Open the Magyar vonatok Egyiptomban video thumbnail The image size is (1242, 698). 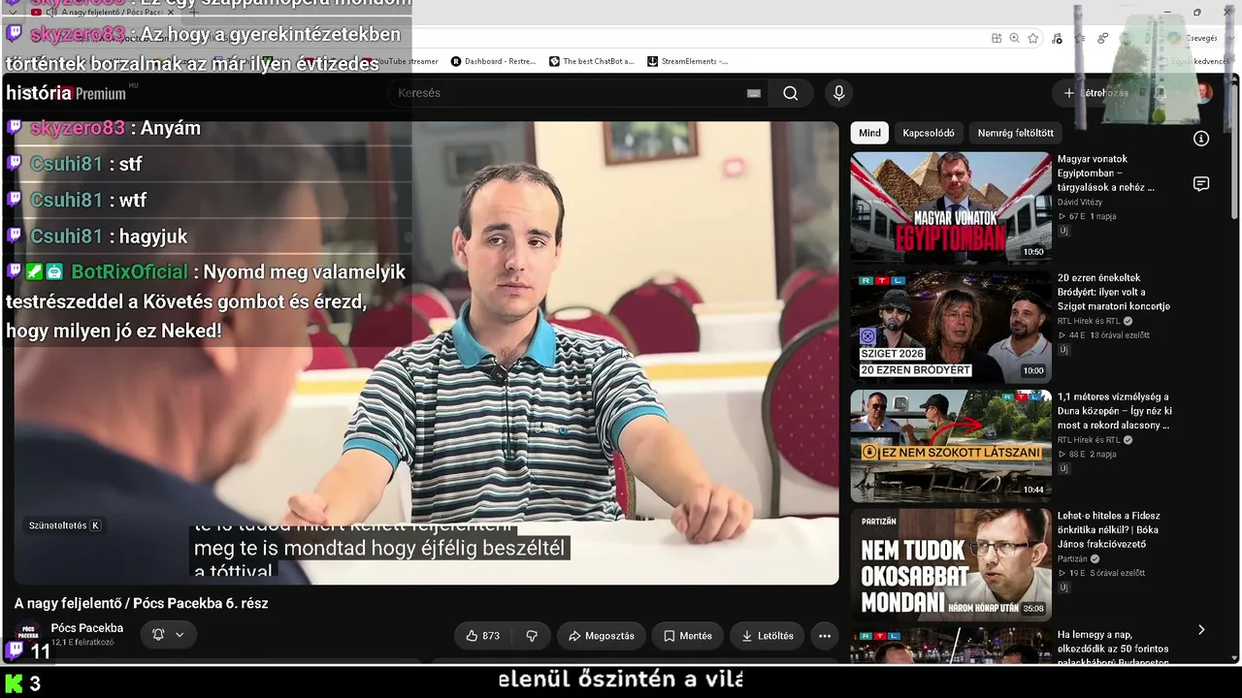[x=951, y=207]
